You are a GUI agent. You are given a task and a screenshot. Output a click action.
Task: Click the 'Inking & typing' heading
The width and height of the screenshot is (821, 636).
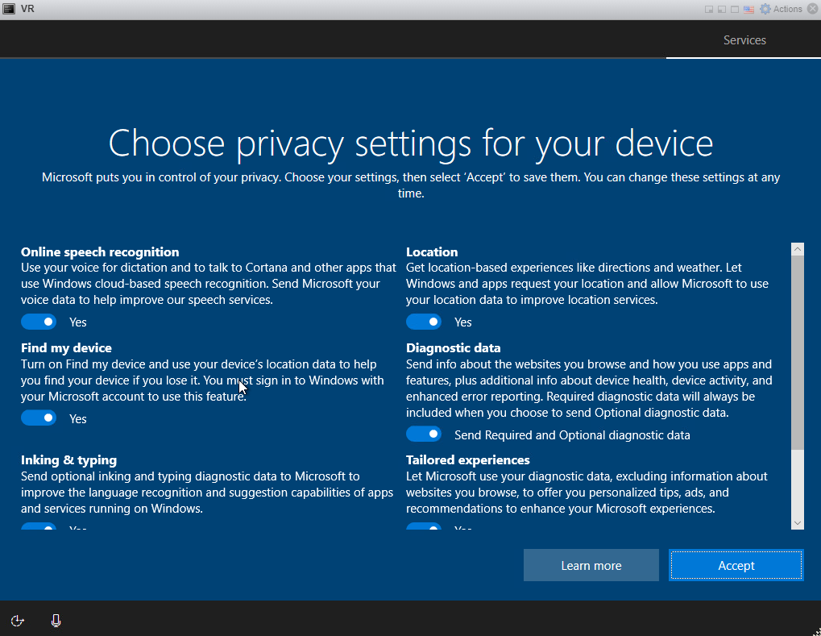tap(69, 460)
